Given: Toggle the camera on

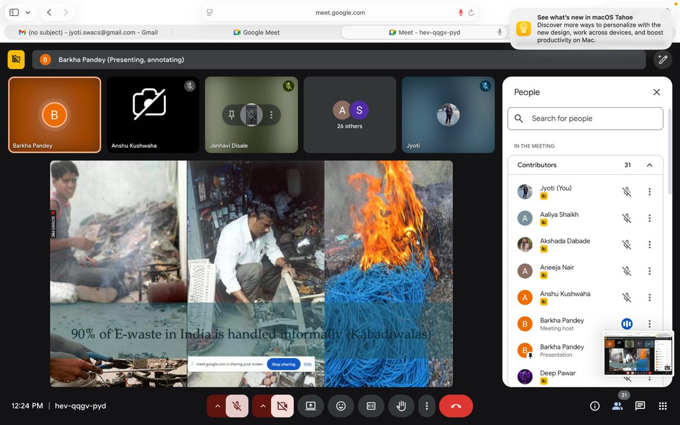Looking at the screenshot, I should pos(282,406).
